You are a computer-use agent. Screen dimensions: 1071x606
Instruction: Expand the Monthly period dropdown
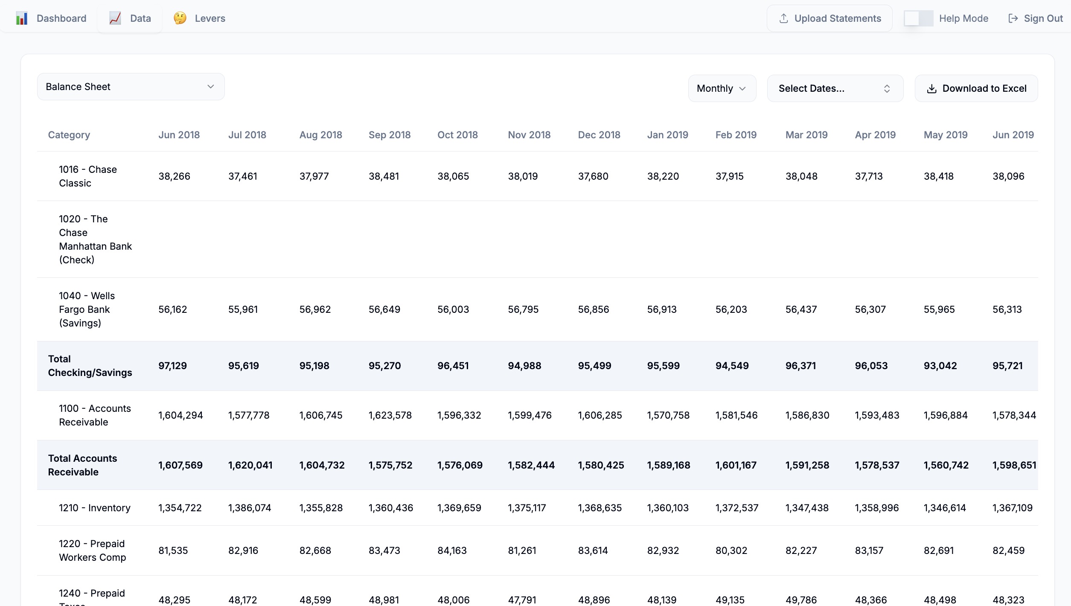pos(722,88)
